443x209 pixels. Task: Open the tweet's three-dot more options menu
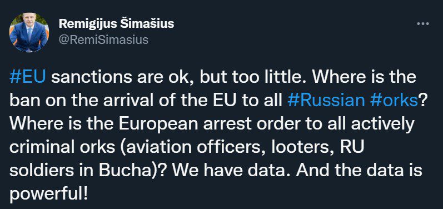pyautogui.click(x=423, y=24)
